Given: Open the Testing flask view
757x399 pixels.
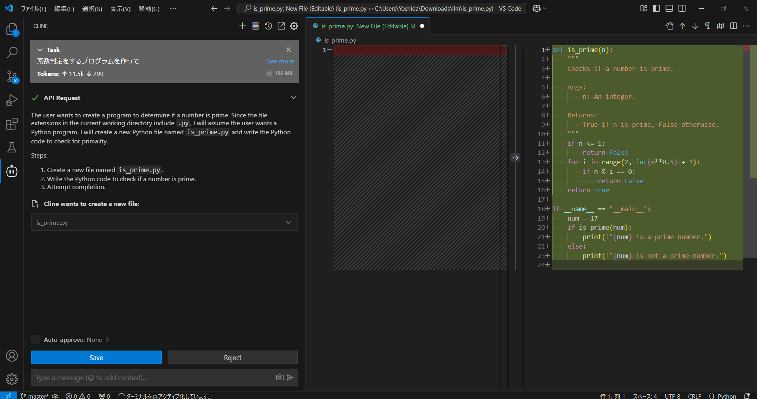Looking at the screenshot, I should click(x=12, y=147).
